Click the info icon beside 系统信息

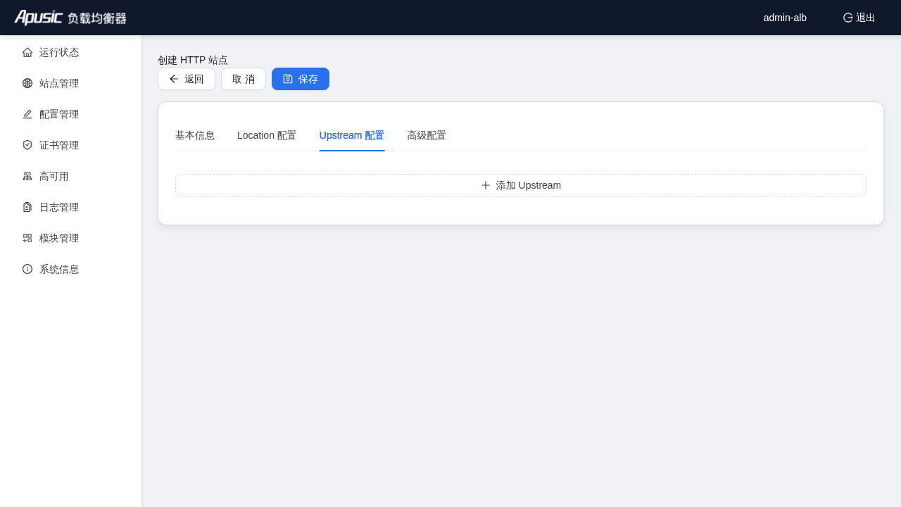[x=27, y=269]
